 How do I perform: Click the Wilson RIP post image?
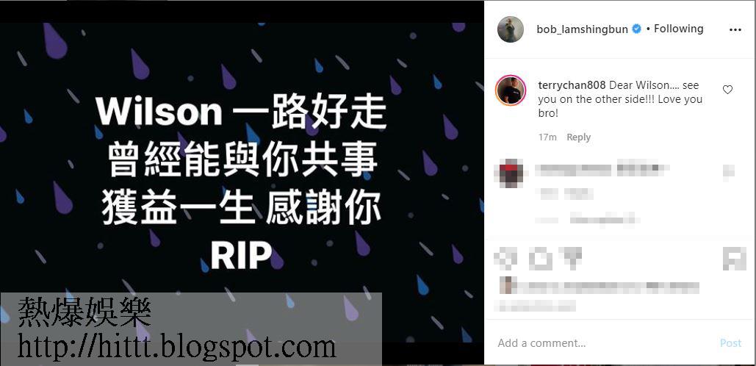tap(242, 182)
